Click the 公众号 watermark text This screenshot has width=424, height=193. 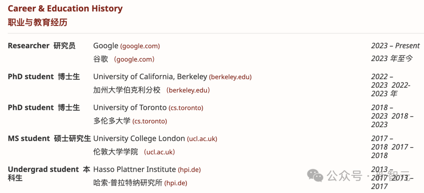coord(344,175)
